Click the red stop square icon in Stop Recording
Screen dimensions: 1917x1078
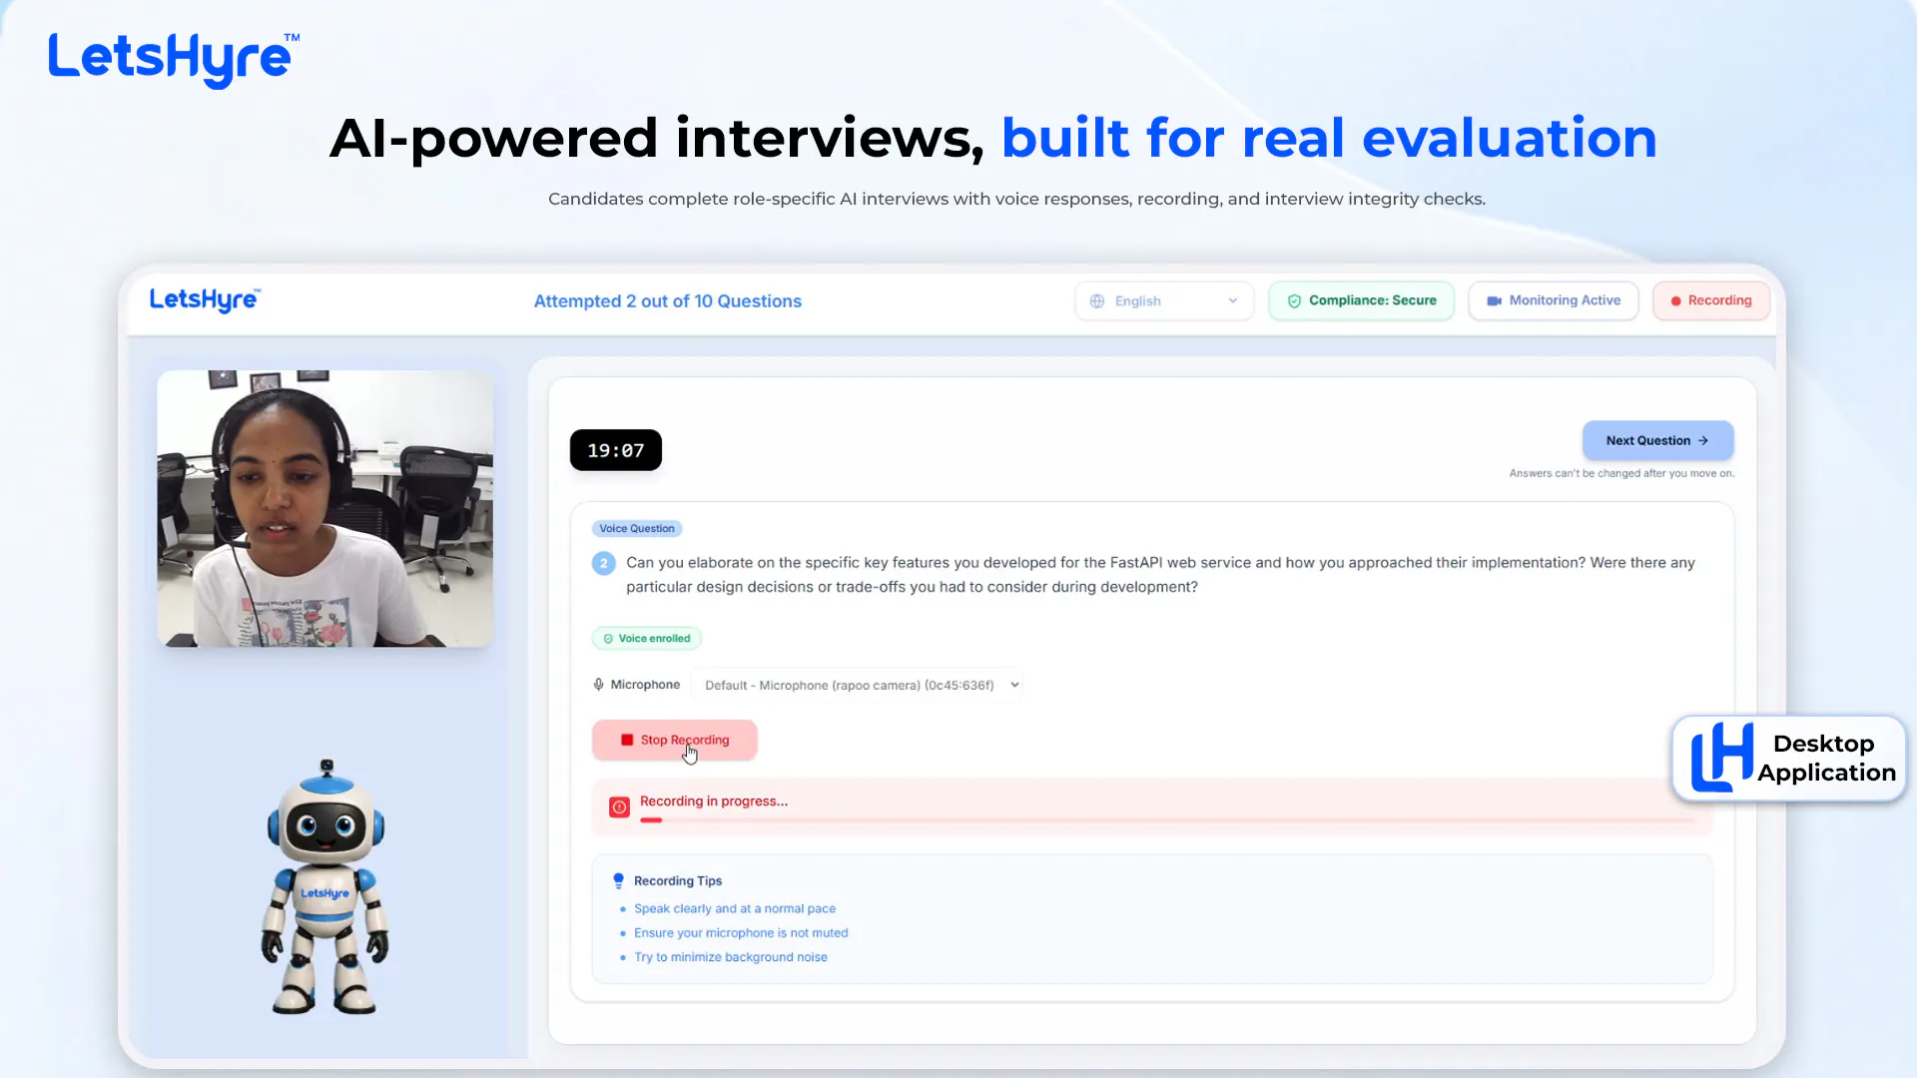(627, 740)
